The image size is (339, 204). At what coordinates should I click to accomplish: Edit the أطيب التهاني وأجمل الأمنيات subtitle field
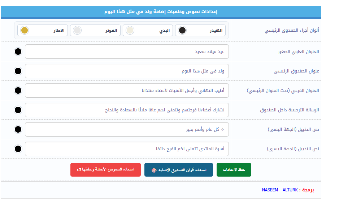127,90
